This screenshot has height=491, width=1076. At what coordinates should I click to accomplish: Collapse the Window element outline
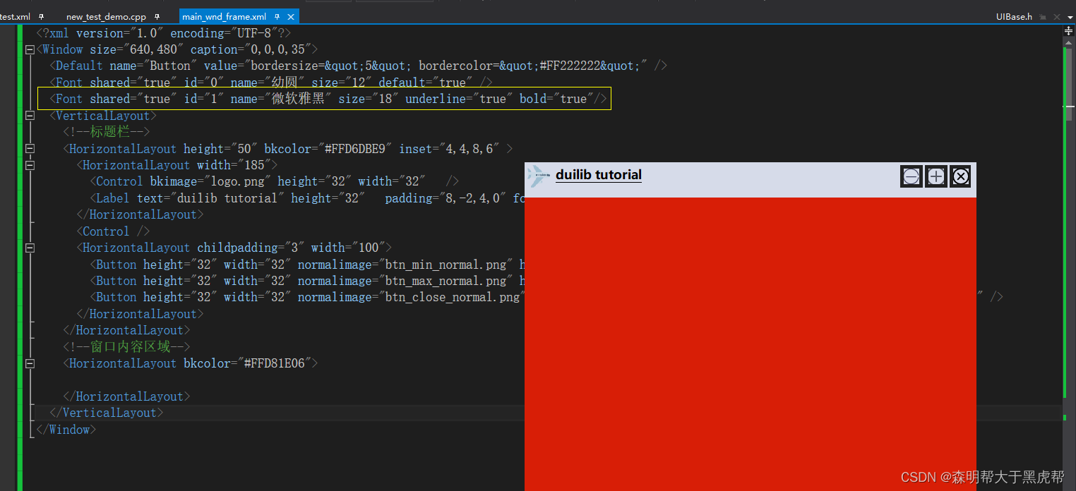tap(30, 49)
